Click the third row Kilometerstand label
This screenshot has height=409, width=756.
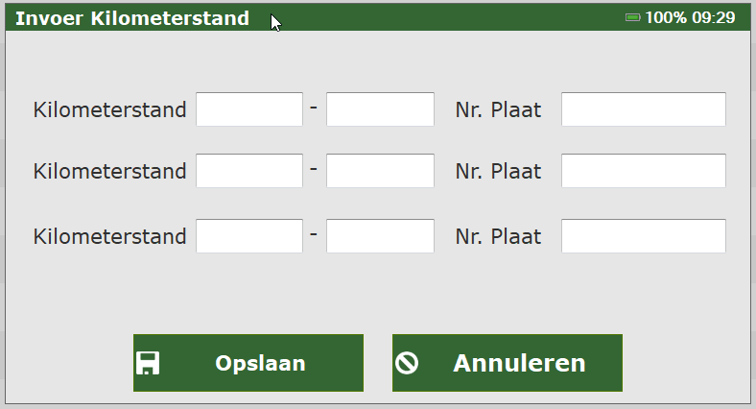pyautogui.click(x=109, y=236)
